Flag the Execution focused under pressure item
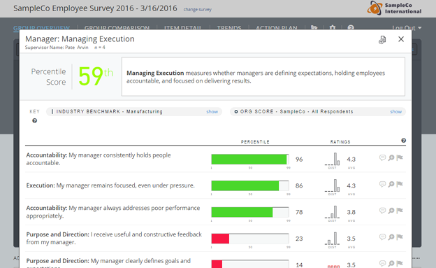Viewport: 436px width, 268px height. 400,184
